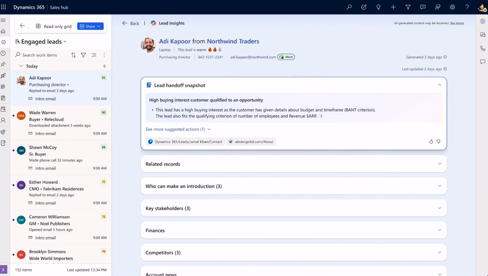Click the search magnifier in top bar
This screenshot has width=488, height=276.
click(x=349, y=7)
